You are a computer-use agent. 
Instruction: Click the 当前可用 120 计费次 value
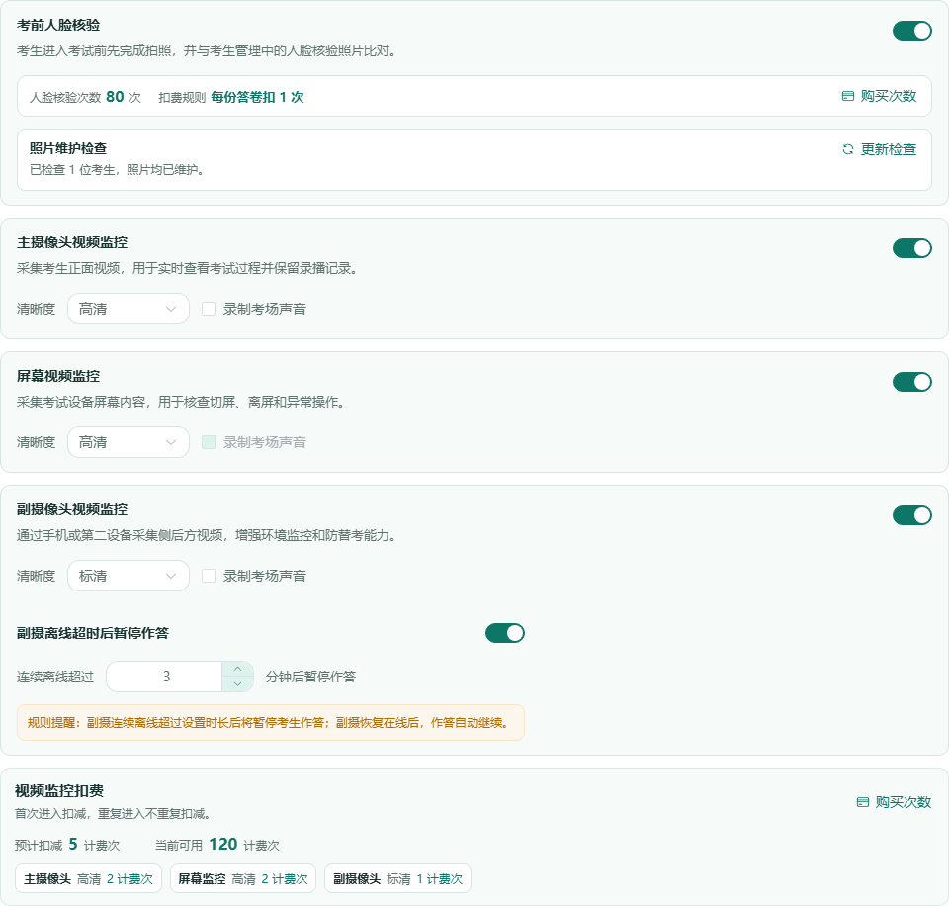click(217, 845)
